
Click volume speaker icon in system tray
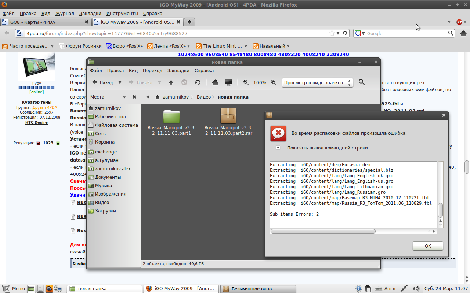(x=416, y=289)
